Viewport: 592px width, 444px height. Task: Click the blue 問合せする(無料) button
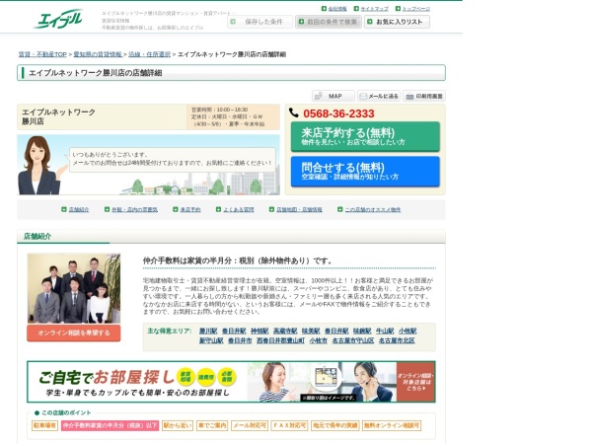[365, 172]
